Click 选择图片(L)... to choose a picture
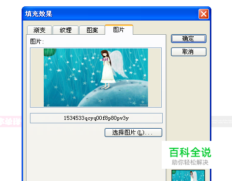Viewport: 232px width, 181px height. click(133, 133)
